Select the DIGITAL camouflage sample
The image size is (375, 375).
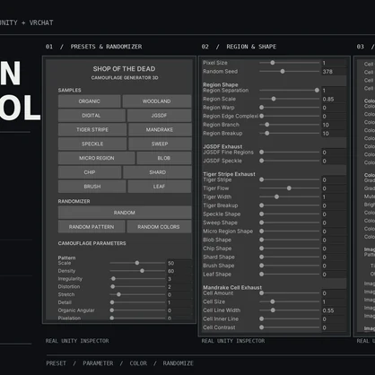coord(92,116)
